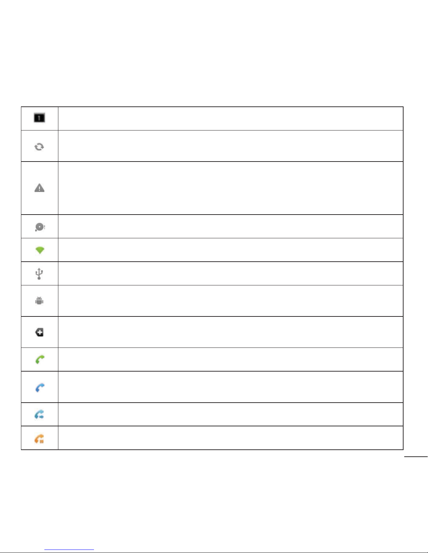Click the empty cell beside orange phone icon
This screenshot has height=553, width=428.
(231, 438)
